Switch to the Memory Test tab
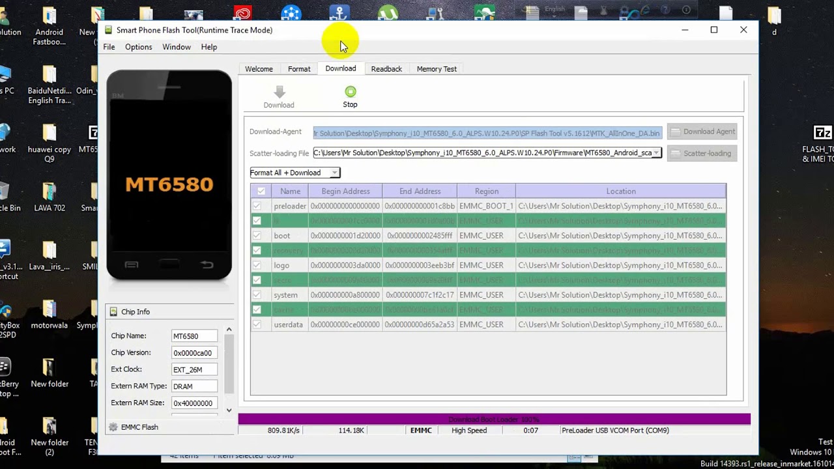The width and height of the screenshot is (834, 469). 437,69
